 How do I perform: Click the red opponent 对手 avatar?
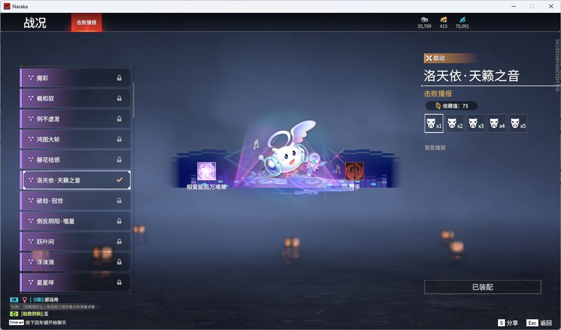(x=354, y=171)
